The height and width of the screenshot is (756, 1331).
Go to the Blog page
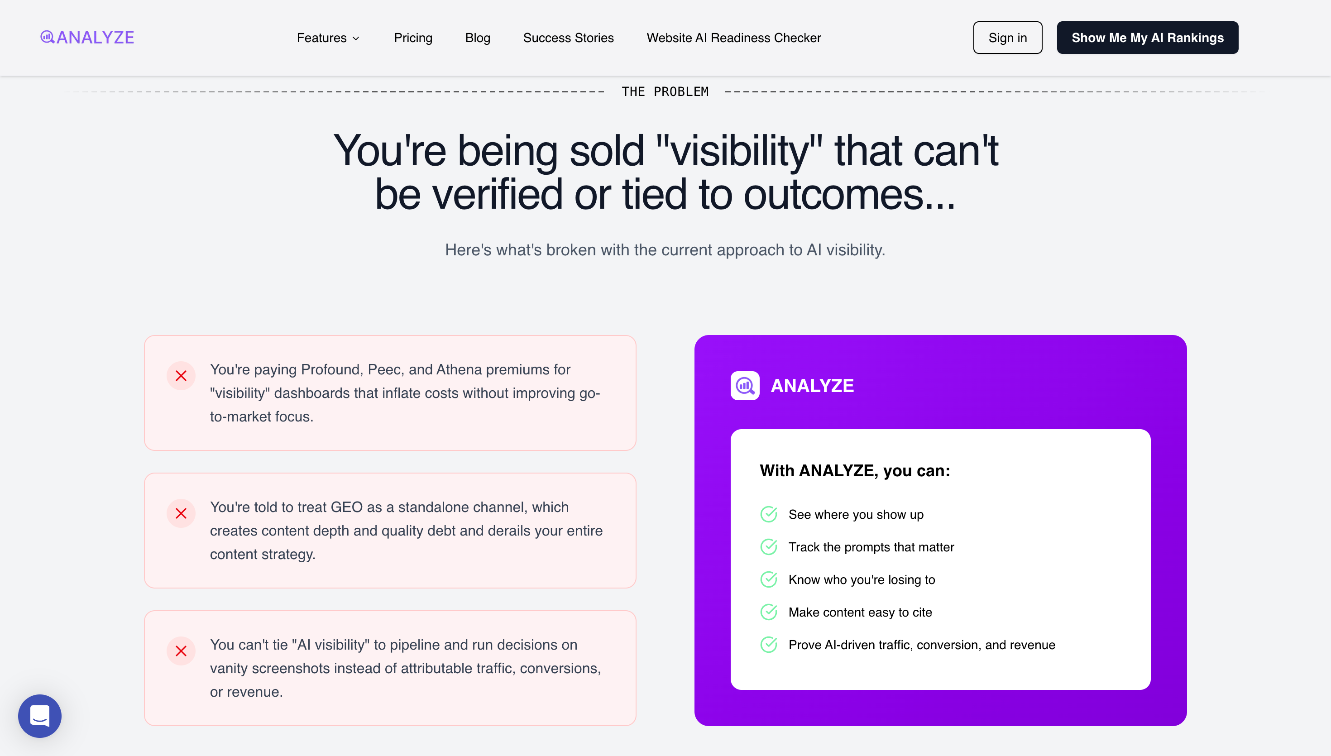(x=478, y=38)
